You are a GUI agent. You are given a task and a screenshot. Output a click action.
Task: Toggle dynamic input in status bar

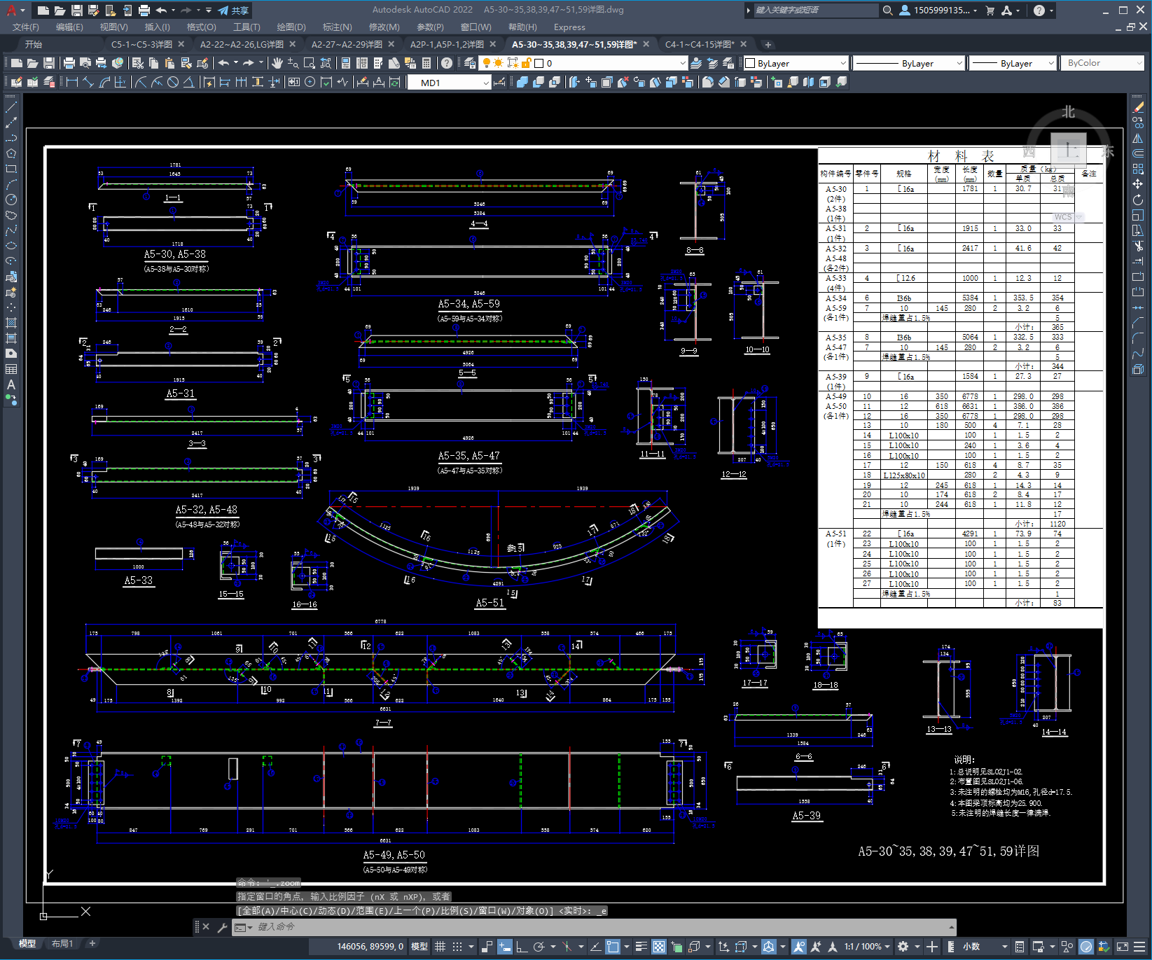coord(505,947)
